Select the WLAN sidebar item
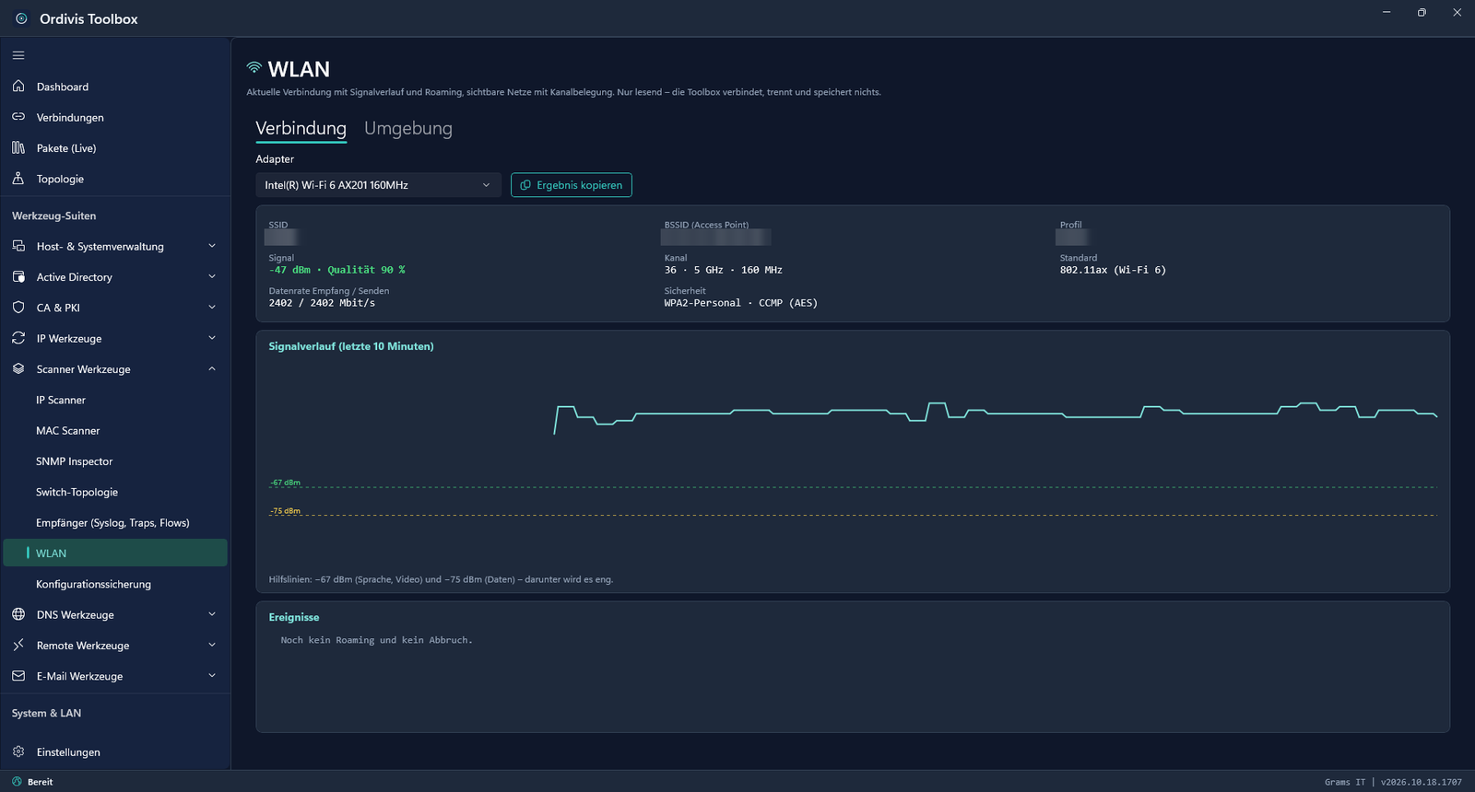This screenshot has height=792, width=1475. [x=115, y=553]
